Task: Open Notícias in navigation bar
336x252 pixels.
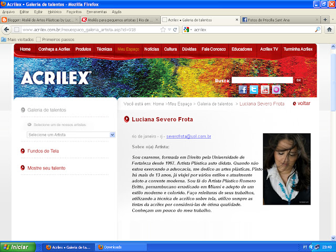Action: pyautogui.click(x=152, y=49)
